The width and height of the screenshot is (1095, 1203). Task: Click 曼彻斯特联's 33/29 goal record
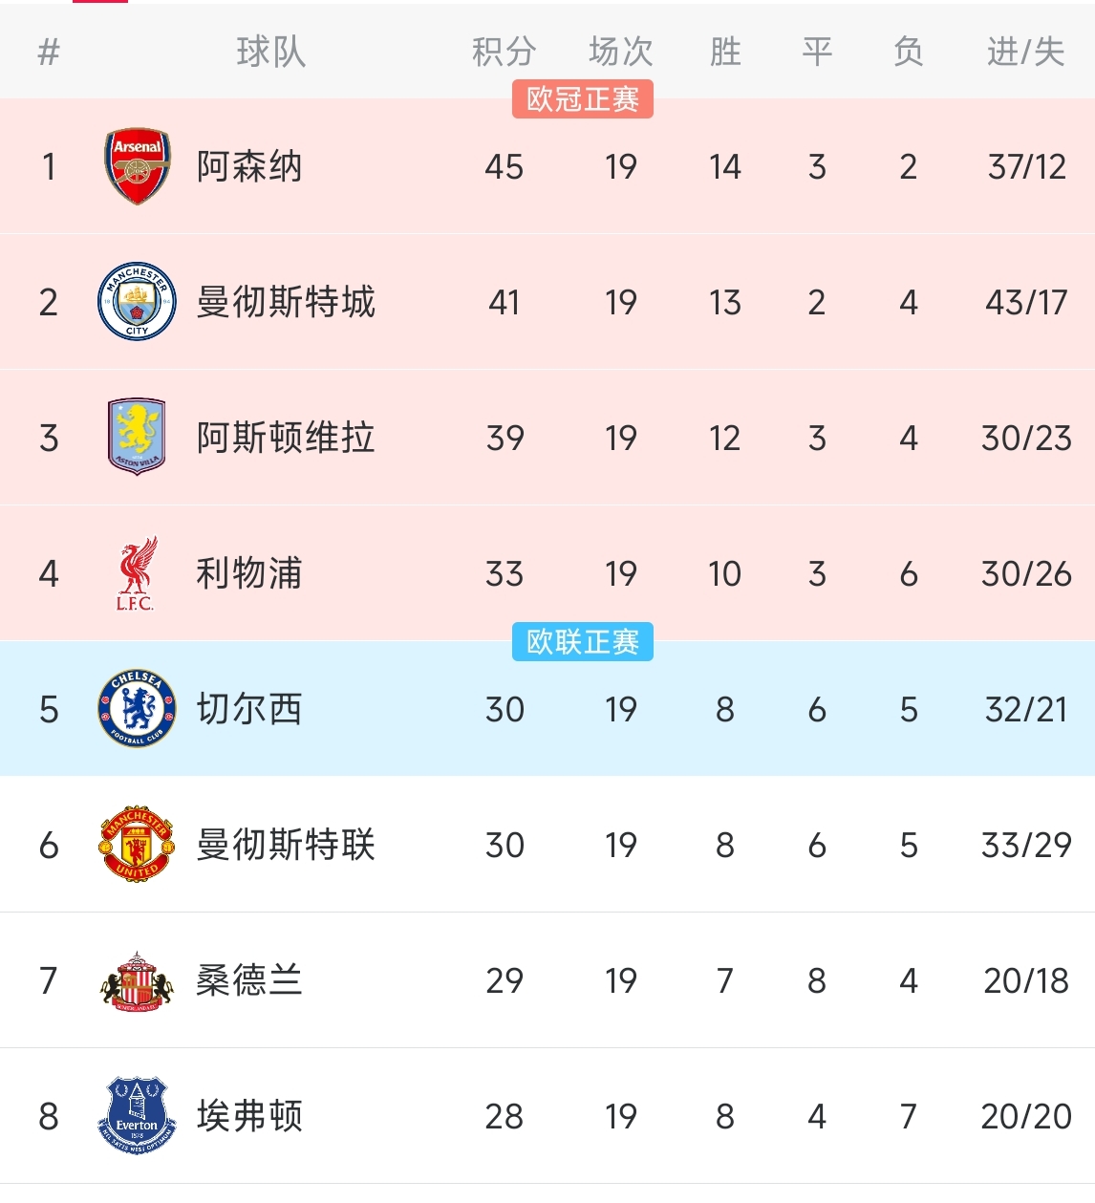[x=1025, y=845]
